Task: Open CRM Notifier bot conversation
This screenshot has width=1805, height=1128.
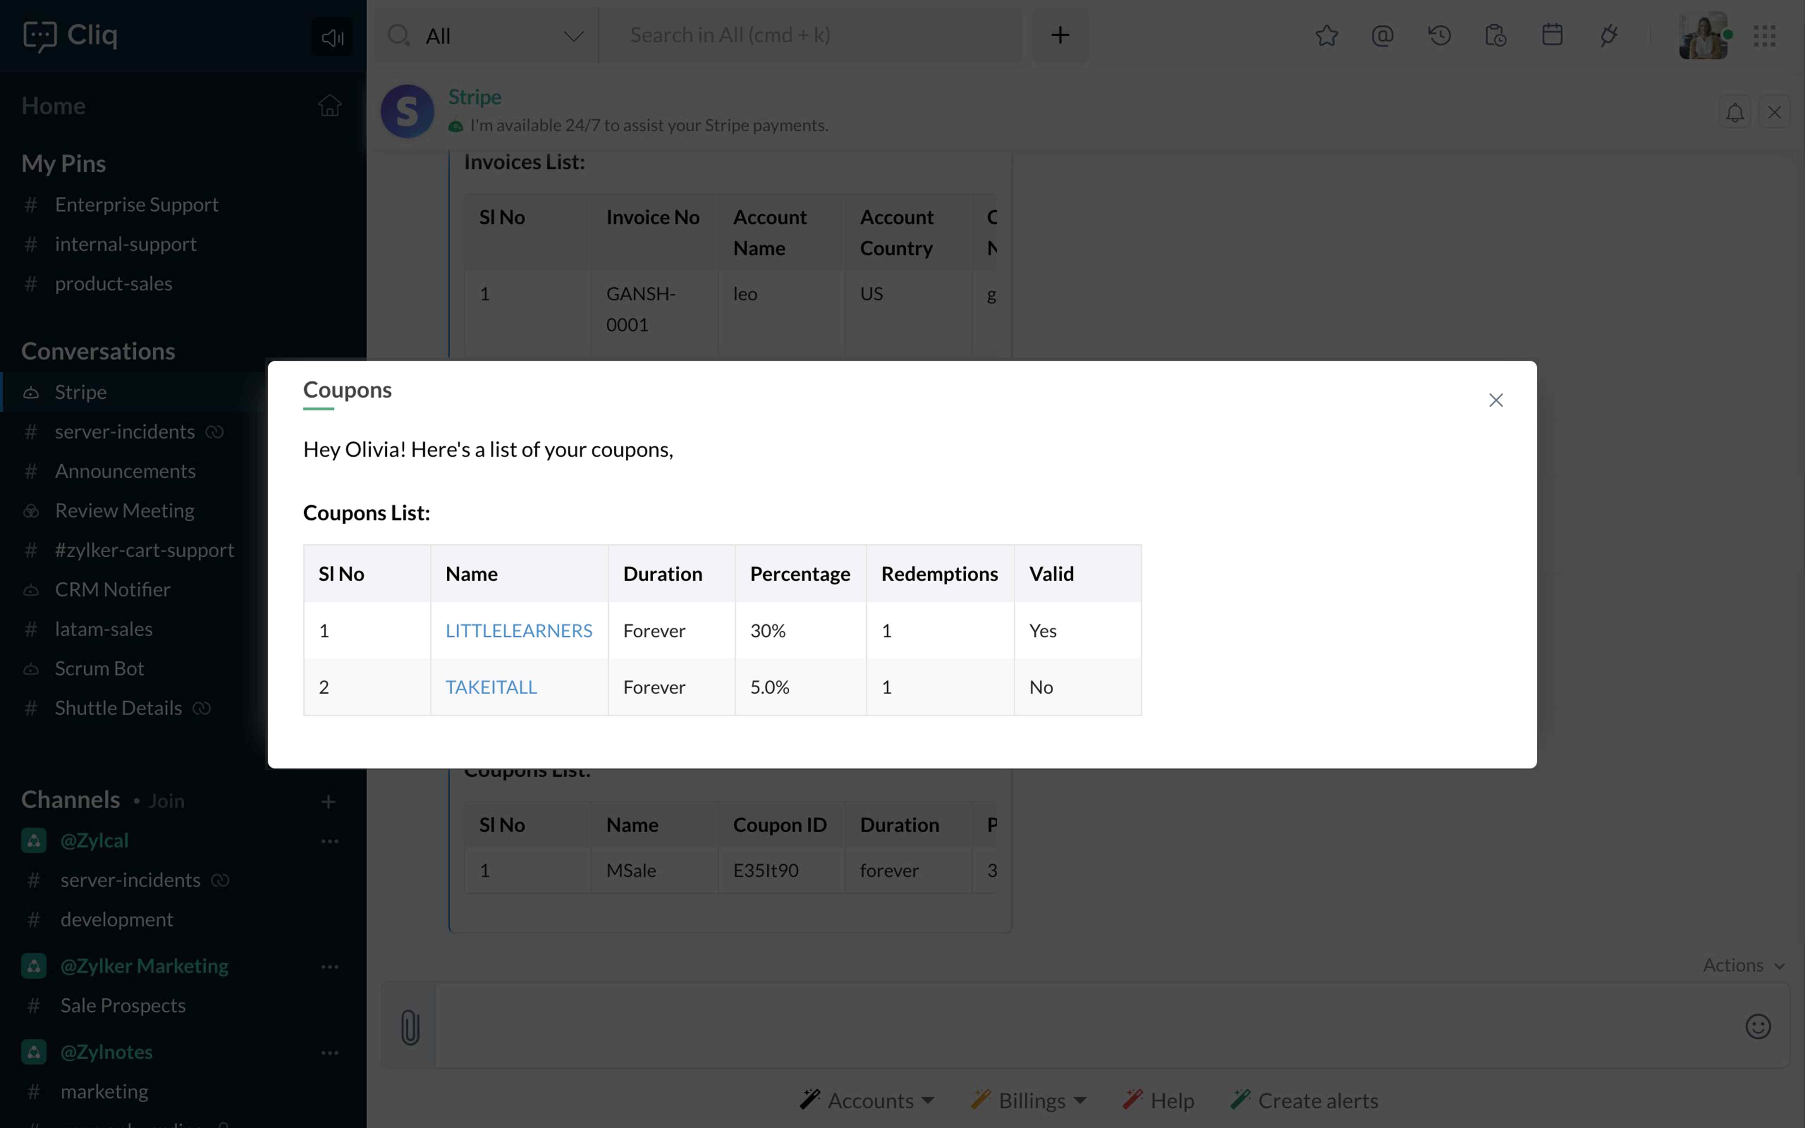Action: click(112, 589)
